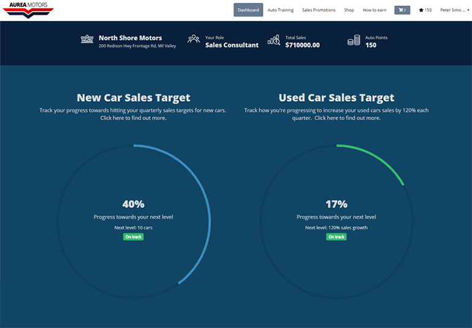The height and width of the screenshot is (328, 472).
Task: Click the Auto Points coins icon
Action: click(354, 40)
